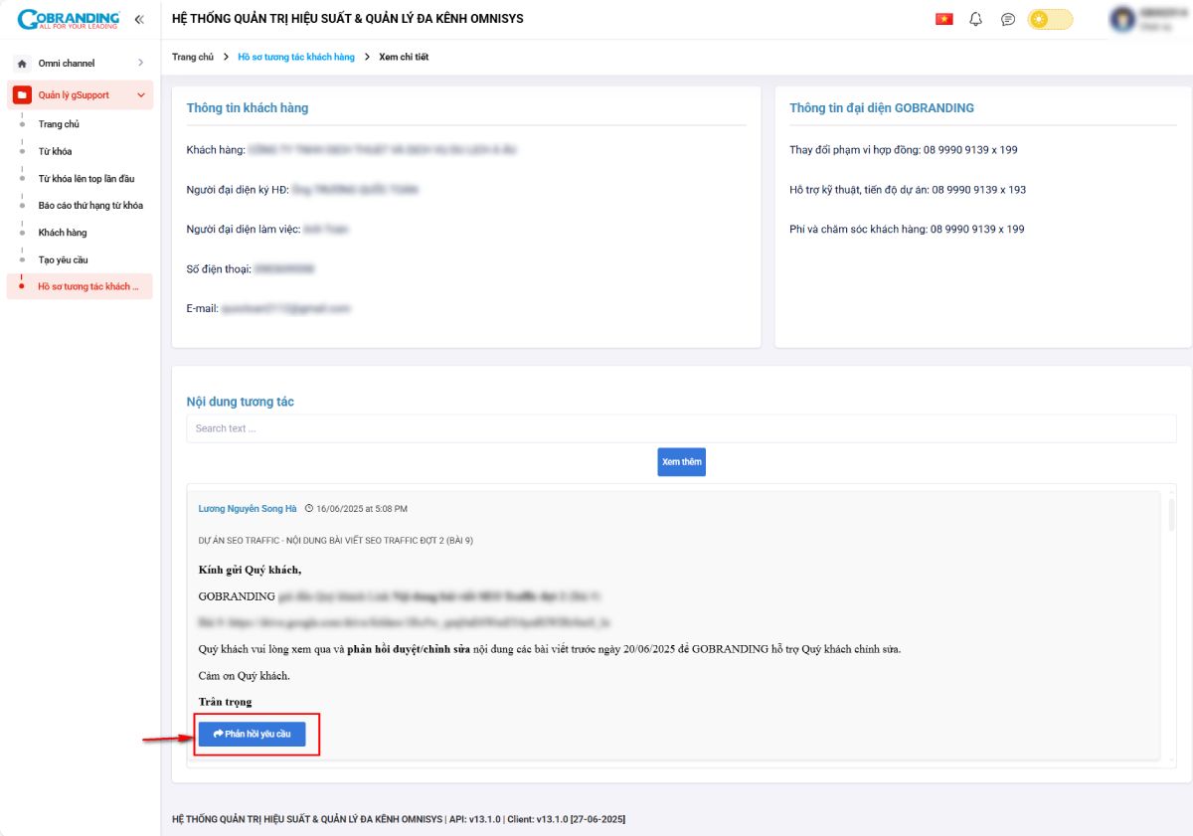Click the user avatar picture
Image resolution: width=1193 pixels, height=836 pixels.
click(x=1122, y=19)
